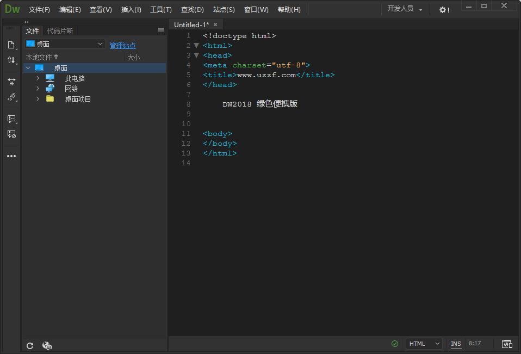Image resolution: width=521 pixels, height=354 pixels.
Task: Open the 站点(S) menu
Action: 224,10
